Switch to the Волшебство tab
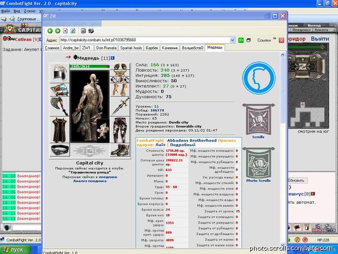 (x=193, y=48)
